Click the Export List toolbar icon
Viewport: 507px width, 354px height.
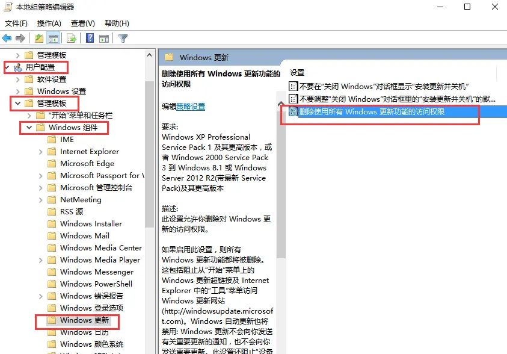coord(72,39)
